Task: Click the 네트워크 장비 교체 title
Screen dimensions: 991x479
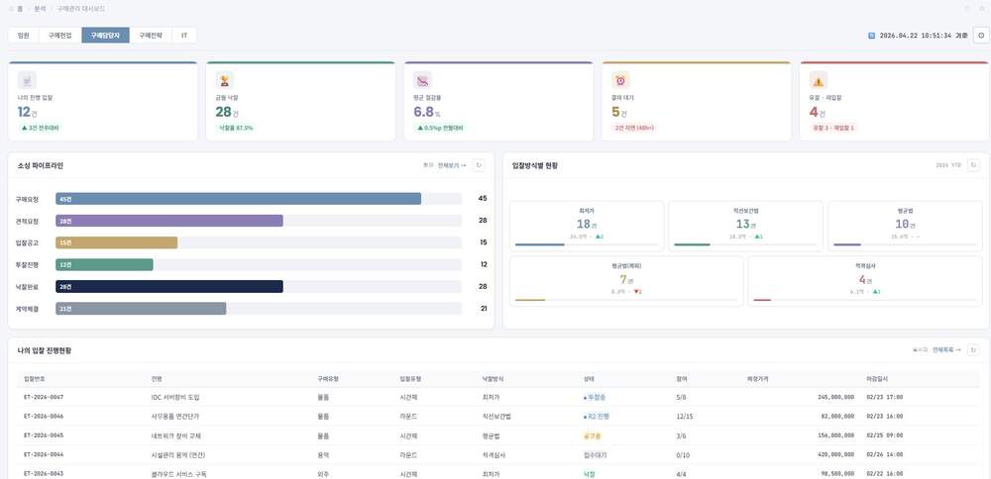Action: coord(176,435)
